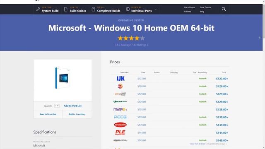Click the star rating display
The image size is (265, 149).
tap(131, 38)
